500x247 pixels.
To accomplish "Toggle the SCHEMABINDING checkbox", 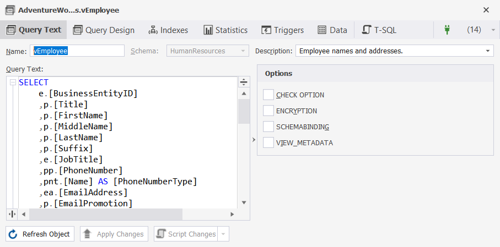I will tap(268, 127).
